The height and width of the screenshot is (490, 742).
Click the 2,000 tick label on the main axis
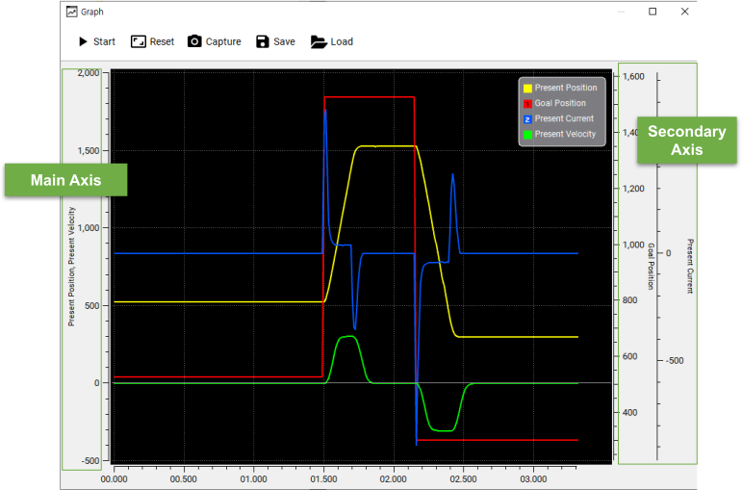pyautogui.click(x=90, y=73)
